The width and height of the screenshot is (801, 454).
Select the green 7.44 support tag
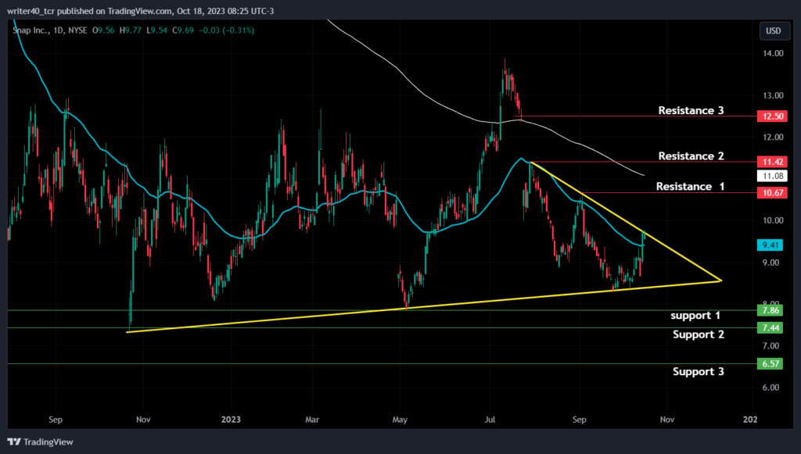(770, 327)
